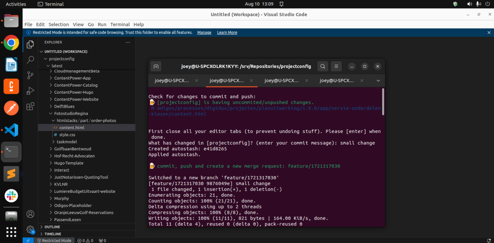Open the Run menu

pos(102,24)
